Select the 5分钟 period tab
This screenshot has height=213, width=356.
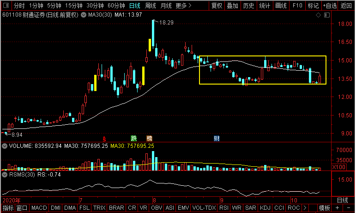pos(54,6)
